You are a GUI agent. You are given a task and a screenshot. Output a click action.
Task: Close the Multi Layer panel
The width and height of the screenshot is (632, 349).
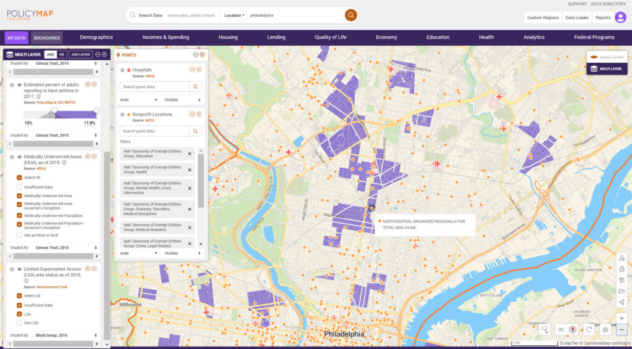click(x=104, y=54)
